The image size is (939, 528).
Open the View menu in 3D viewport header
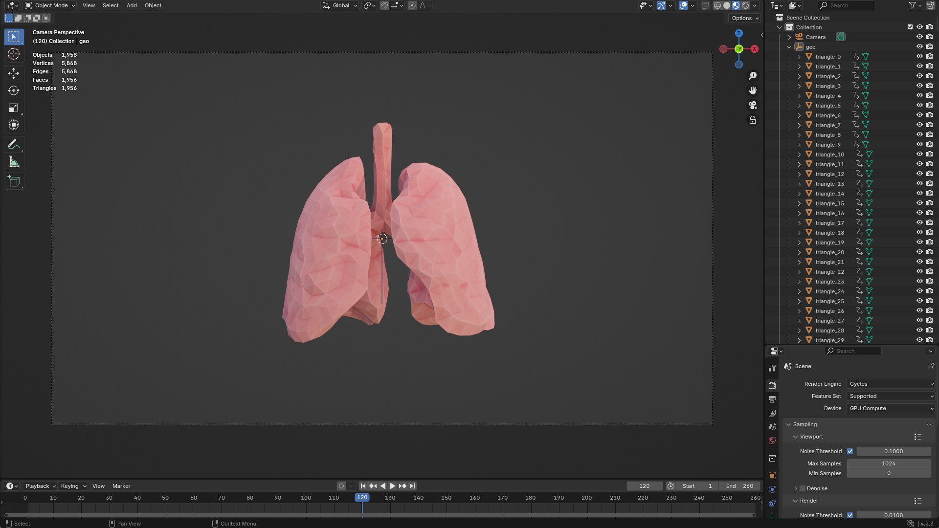coord(89,5)
